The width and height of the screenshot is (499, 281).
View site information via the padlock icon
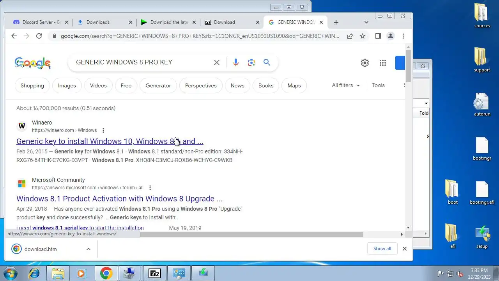coord(54,36)
